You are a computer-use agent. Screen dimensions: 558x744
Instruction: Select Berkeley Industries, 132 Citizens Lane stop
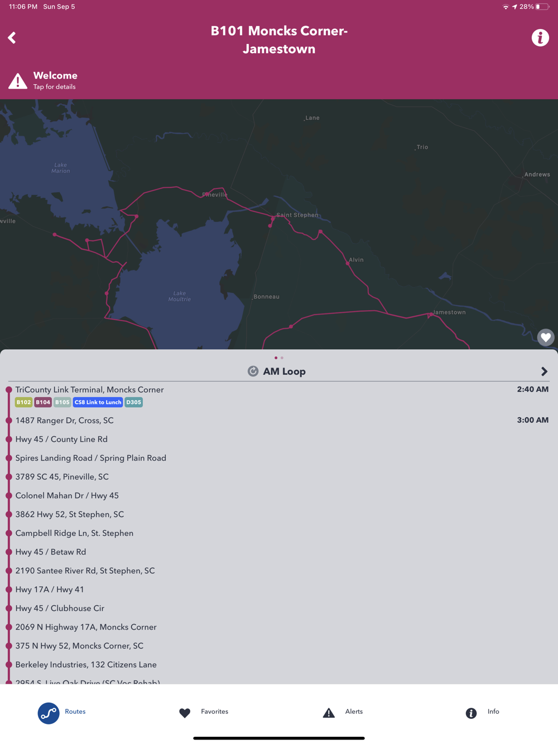[x=86, y=665]
